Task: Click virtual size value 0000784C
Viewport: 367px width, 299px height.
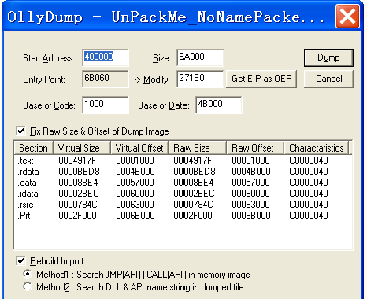Action: point(78,205)
